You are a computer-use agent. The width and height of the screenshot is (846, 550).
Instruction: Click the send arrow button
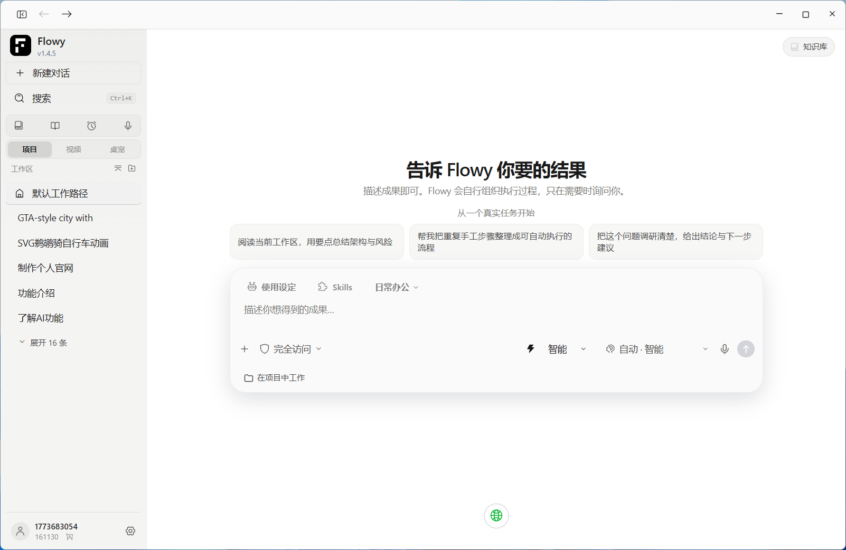746,349
